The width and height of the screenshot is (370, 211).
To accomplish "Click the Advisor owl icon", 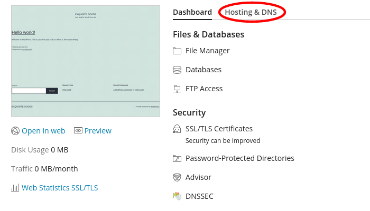I will pos(177,177).
